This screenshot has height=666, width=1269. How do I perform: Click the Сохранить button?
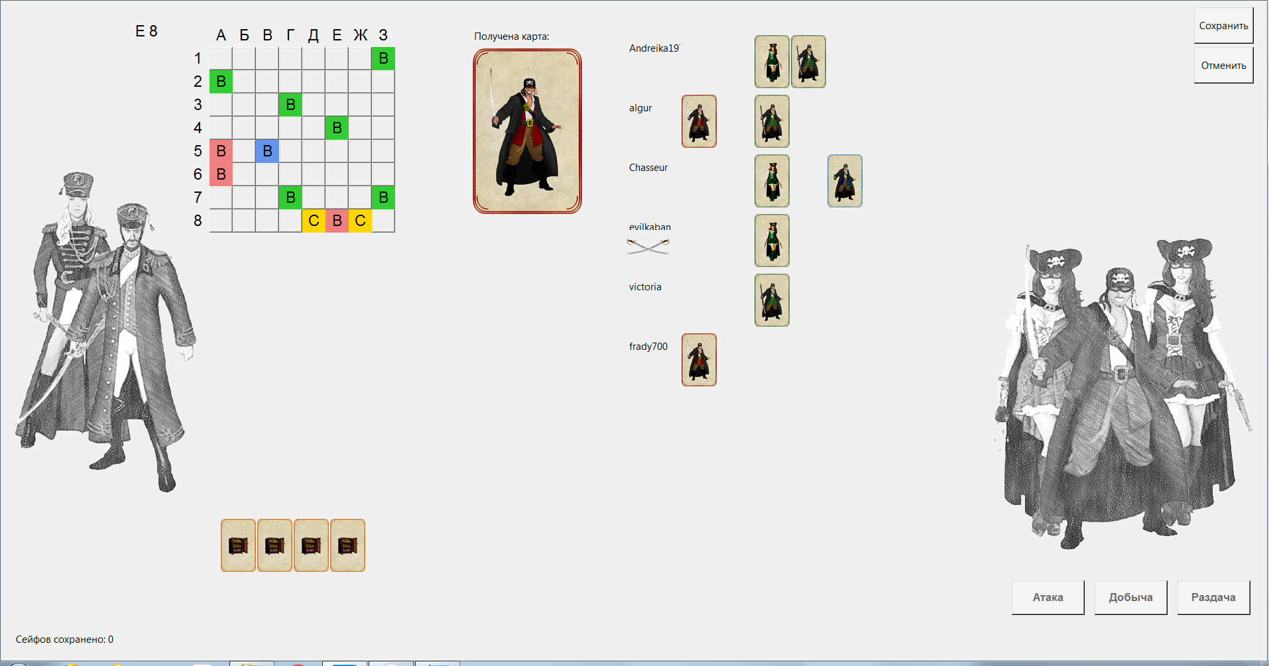[1223, 26]
